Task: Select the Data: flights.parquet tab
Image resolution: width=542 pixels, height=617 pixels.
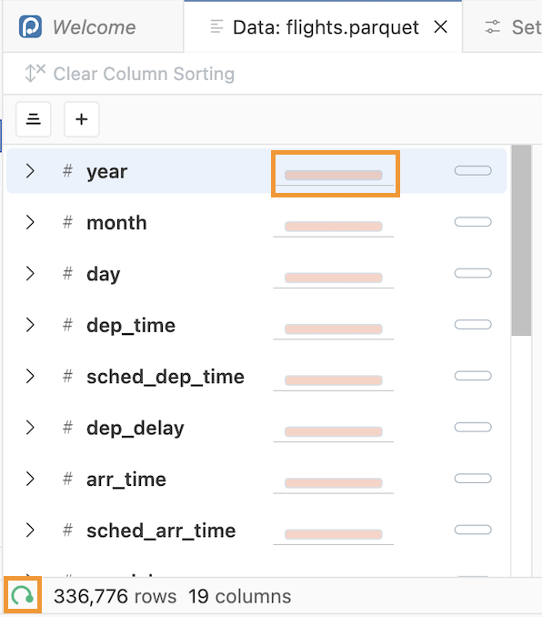Action: coord(326,27)
